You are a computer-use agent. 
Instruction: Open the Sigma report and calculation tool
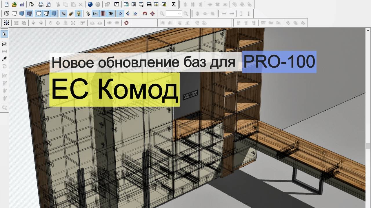173,4
